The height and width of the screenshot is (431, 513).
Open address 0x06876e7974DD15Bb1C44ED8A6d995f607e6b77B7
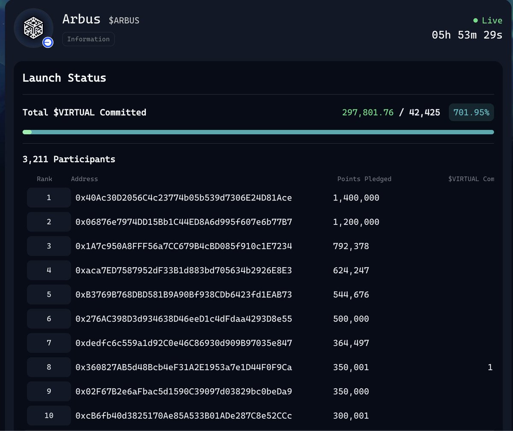tap(184, 222)
